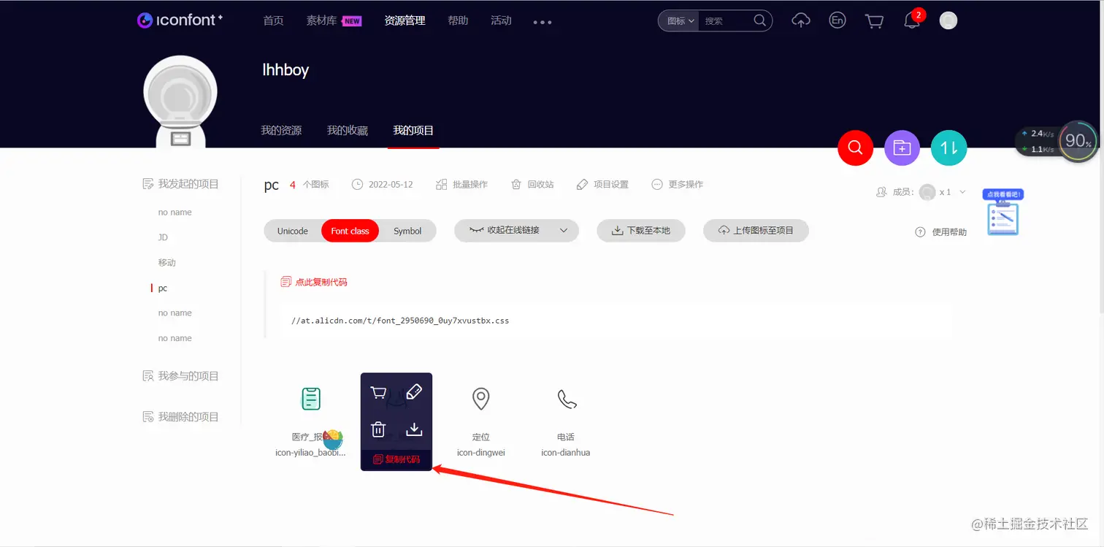Viewport: 1104px width, 547px height.
Task: Select the 电话 phone icon
Action: pos(567,399)
